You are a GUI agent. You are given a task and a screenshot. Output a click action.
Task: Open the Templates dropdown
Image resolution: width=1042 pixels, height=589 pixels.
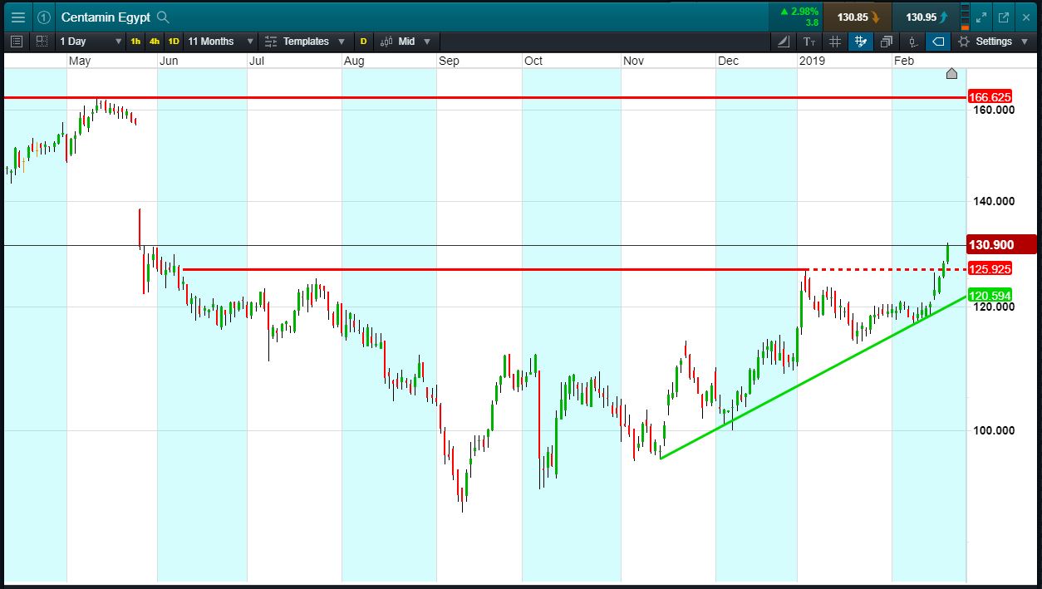click(x=305, y=41)
